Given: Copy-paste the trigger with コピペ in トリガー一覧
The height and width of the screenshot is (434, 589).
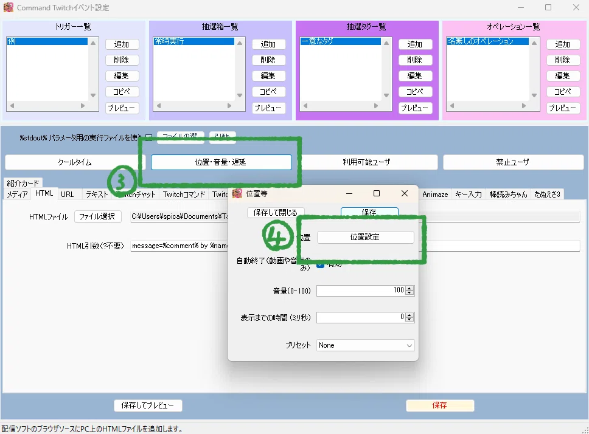Looking at the screenshot, I should (122, 92).
